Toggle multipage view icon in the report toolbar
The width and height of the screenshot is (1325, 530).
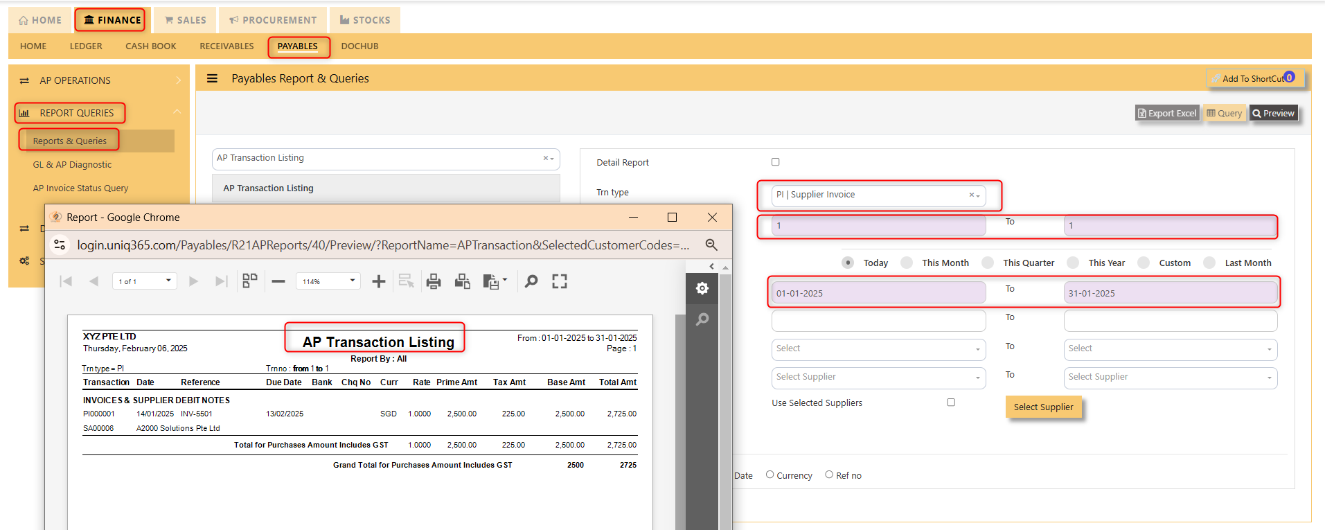[250, 281]
